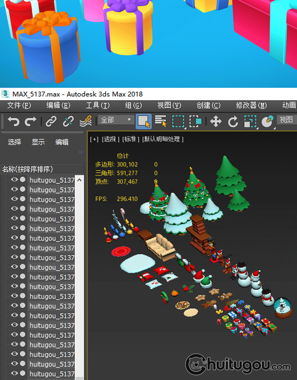Activate the Select Object tool

pyautogui.click(x=144, y=121)
